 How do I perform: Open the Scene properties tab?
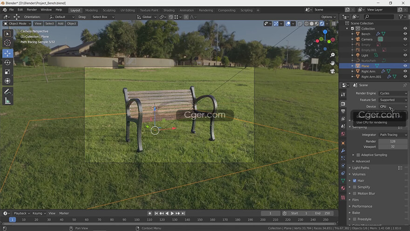point(343,126)
